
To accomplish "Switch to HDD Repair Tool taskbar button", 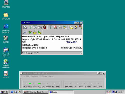I will 36,92.
